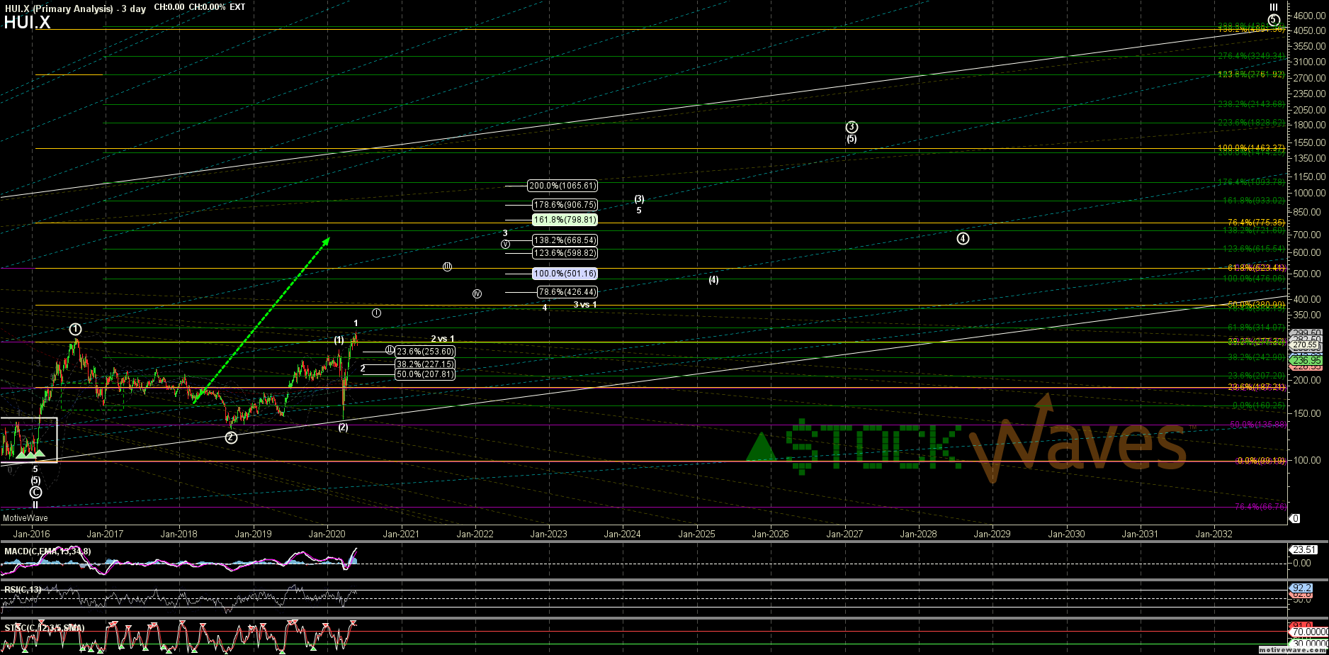Open the motivewave.com link in the corner
Viewport: 1329px width, 655px height.
1292,649
